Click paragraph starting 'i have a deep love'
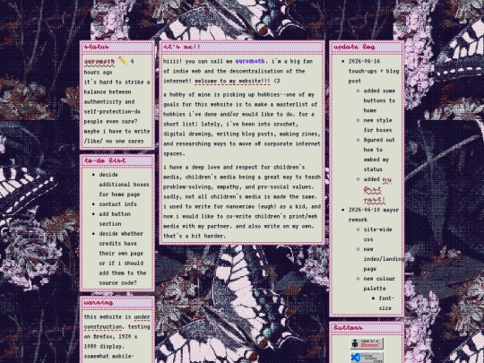The image size is (484, 363). click(x=242, y=202)
